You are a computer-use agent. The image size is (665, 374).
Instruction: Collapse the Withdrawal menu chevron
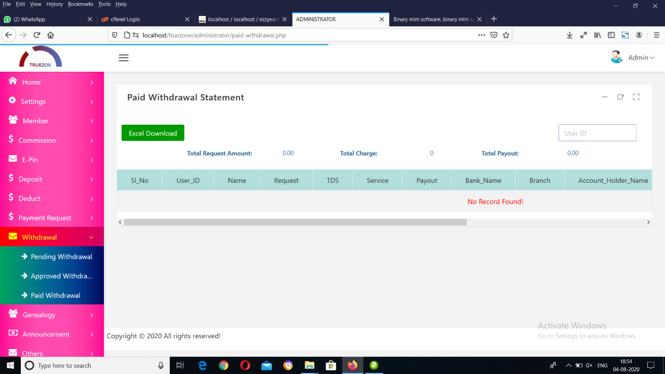tap(91, 237)
